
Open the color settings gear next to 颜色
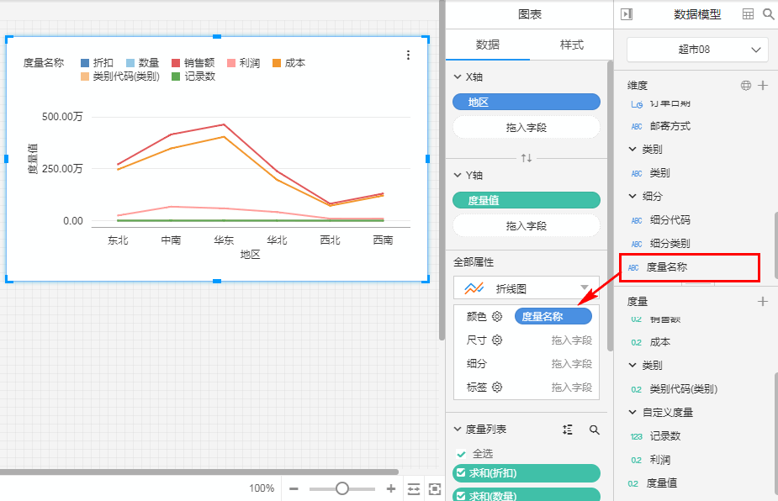click(497, 317)
